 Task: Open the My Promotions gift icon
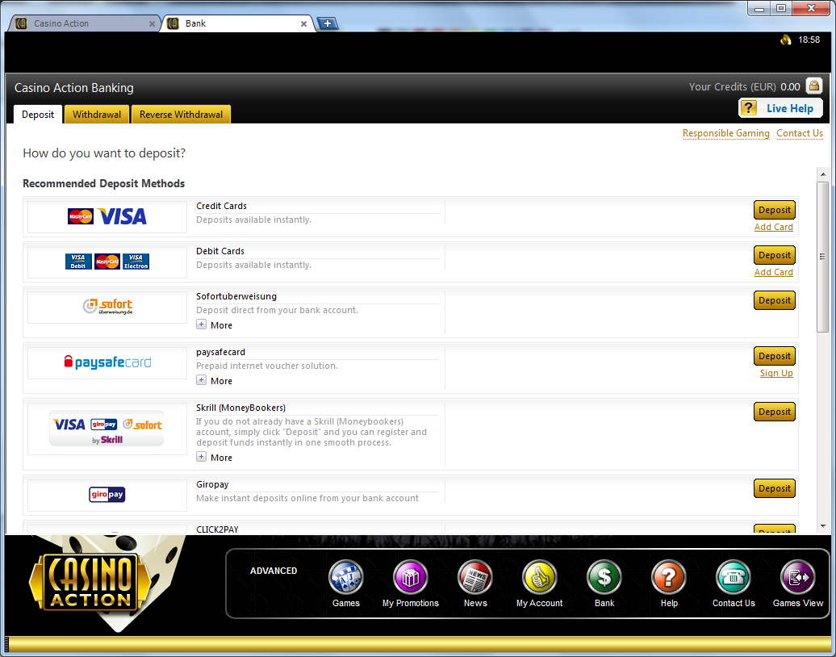pos(411,577)
